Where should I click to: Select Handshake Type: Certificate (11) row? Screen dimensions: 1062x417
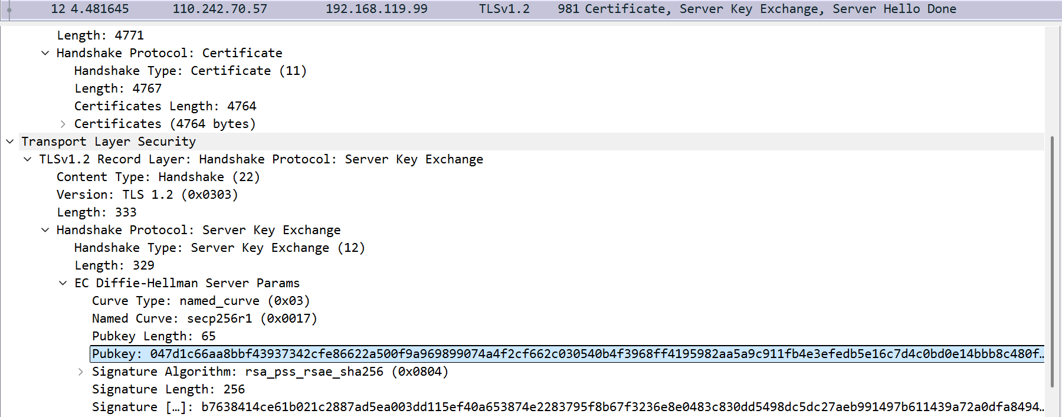pyautogui.click(x=190, y=71)
